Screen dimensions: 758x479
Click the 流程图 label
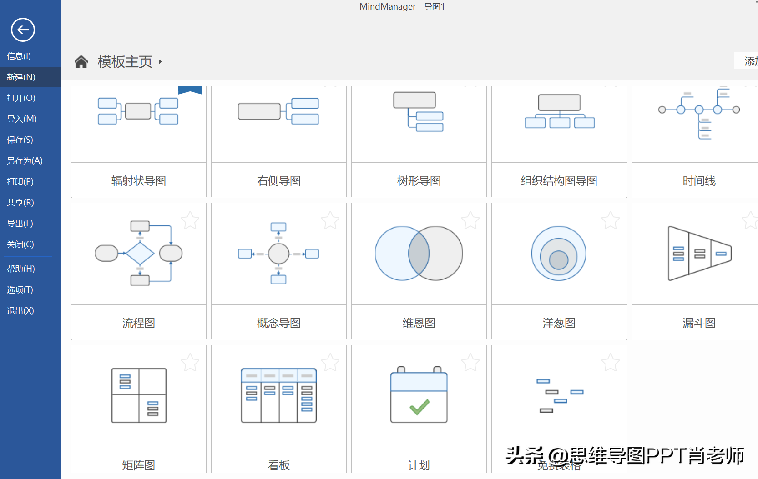(139, 323)
